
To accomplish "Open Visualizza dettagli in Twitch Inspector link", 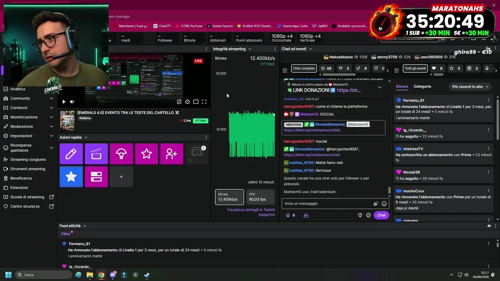I will pyautogui.click(x=251, y=212).
